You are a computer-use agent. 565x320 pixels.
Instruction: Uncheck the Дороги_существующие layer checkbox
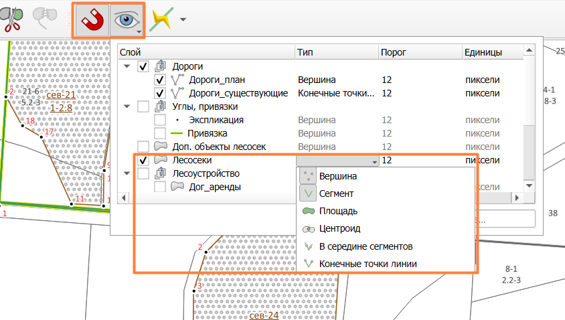click(x=159, y=93)
